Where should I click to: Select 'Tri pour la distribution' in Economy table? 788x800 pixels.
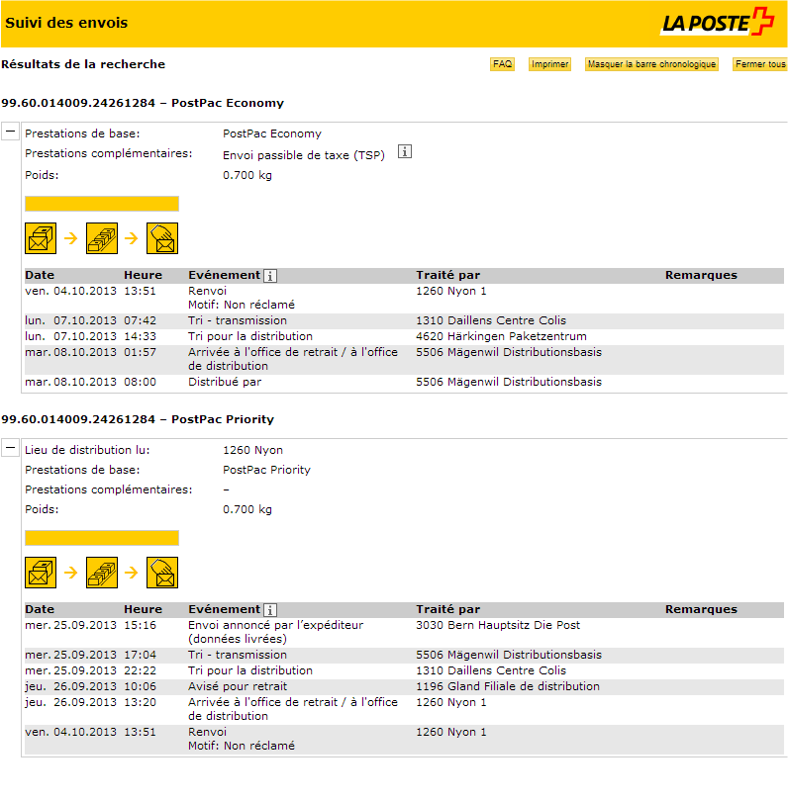250,336
